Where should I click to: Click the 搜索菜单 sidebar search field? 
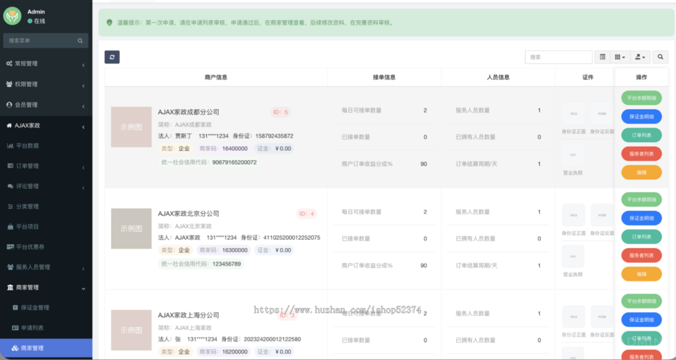46,40
